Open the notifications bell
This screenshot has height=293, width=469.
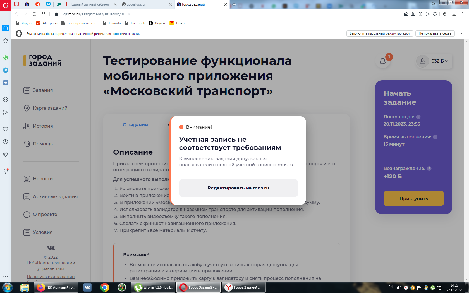tap(383, 61)
